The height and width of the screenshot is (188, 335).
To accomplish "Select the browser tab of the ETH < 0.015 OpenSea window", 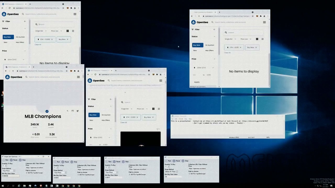I will coord(204,12).
